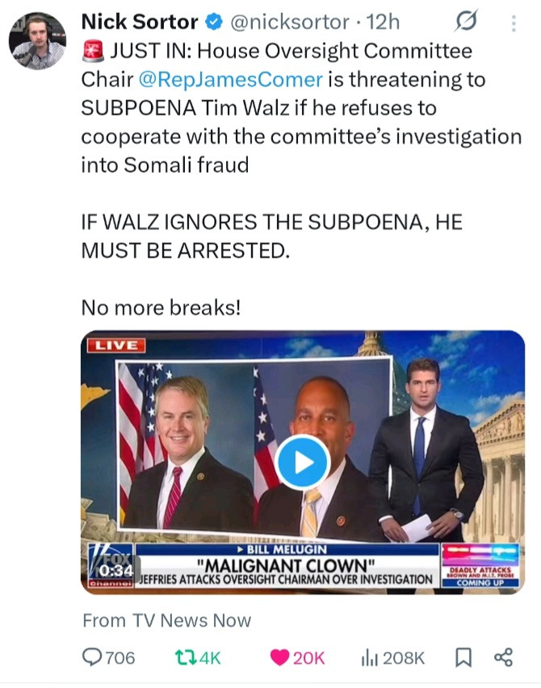Viewport: 541px width, 688px height.
Task: Click the From TV News Now source
Action: click(166, 620)
